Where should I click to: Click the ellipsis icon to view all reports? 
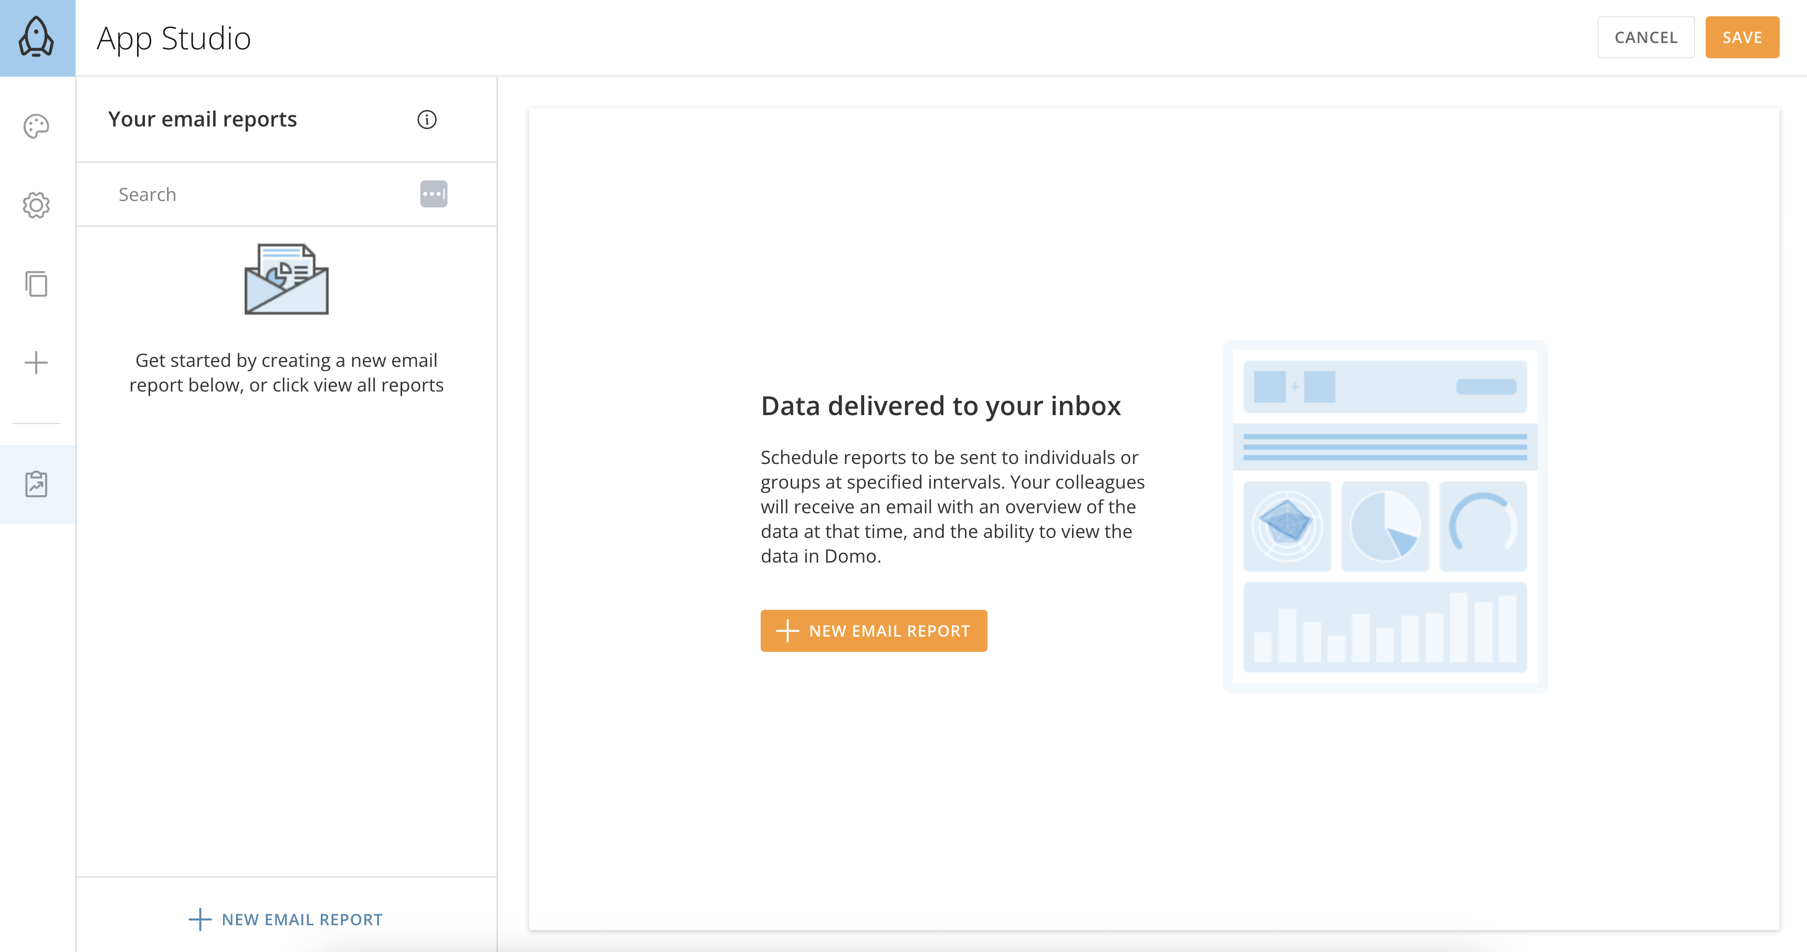click(434, 194)
